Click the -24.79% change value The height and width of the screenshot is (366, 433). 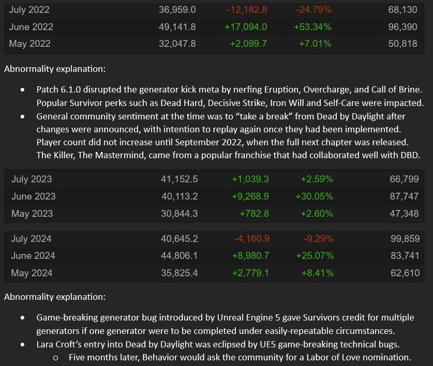coord(313,10)
